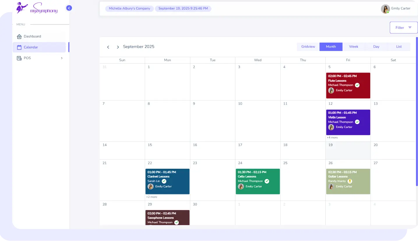
Task: Show +4 more events on September 12
Action: point(332,138)
